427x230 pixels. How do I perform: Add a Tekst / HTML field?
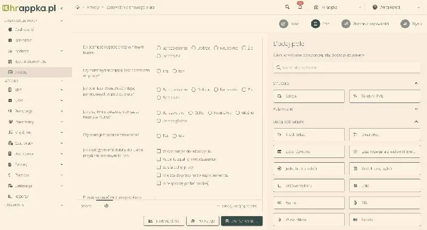pyautogui.click(x=385, y=96)
